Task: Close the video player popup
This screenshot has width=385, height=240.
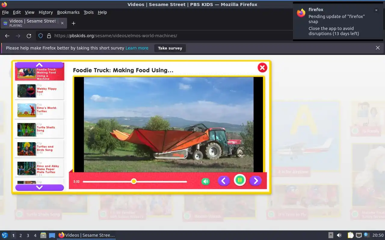Action: point(262,67)
